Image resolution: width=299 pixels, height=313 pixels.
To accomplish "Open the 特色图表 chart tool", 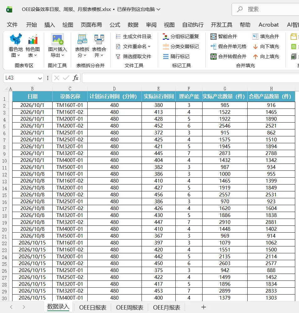I will (x=33, y=46).
